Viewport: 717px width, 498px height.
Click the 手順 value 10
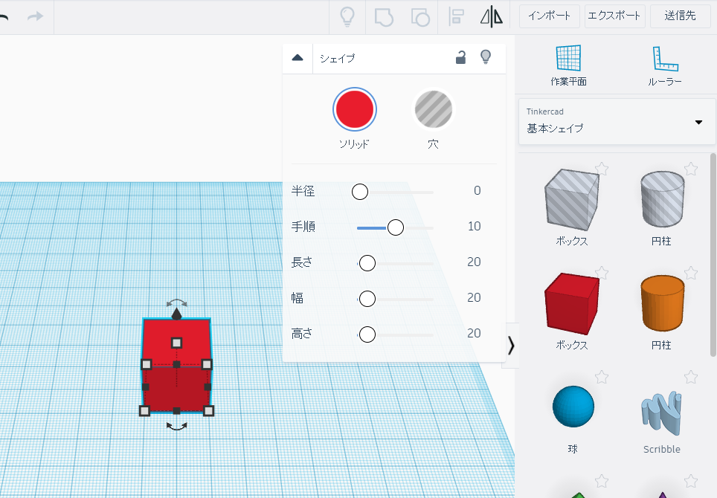coord(475,226)
